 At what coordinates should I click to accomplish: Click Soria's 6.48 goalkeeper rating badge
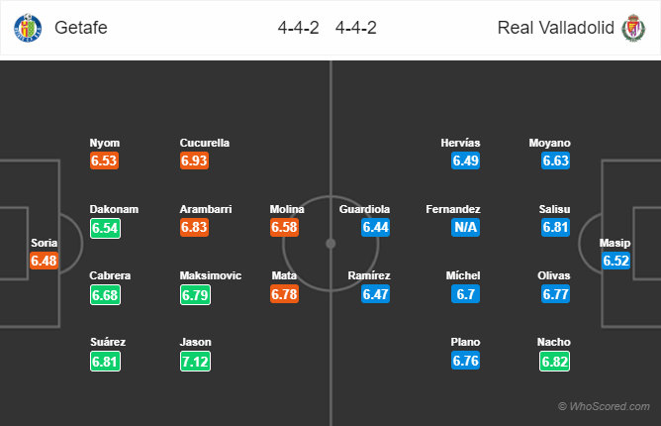[x=45, y=262]
